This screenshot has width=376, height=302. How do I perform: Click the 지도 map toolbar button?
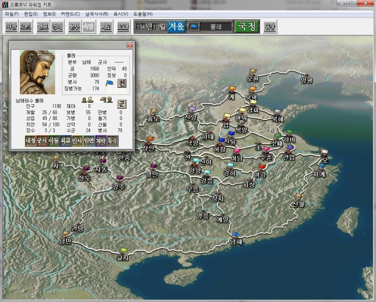pyautogui.click(x=106, y=26)
